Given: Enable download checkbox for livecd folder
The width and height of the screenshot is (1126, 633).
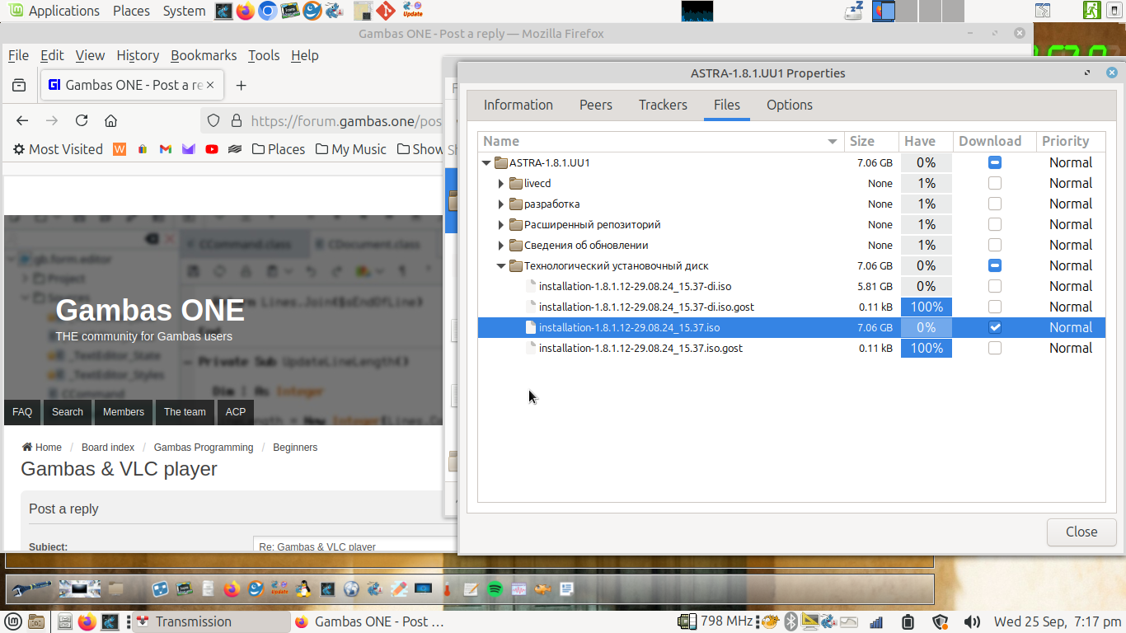Looking at the screenshot, I should 995,183.
